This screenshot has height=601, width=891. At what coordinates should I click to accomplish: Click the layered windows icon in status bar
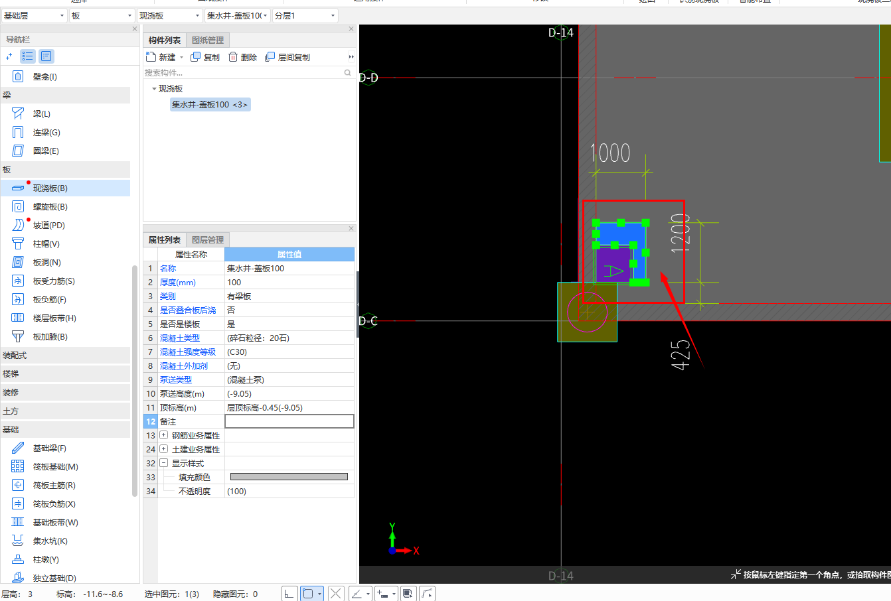click(x=408, y=594)
